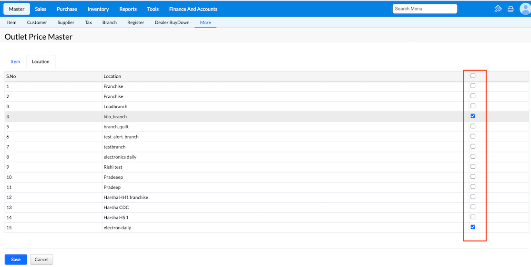Go to Customer submenu
The image size is (531, 267).
tap(37, 23)
